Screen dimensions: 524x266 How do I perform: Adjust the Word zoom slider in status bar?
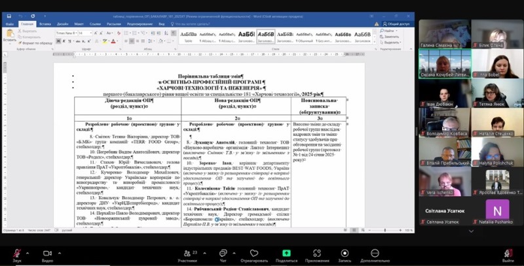point(386,230)
